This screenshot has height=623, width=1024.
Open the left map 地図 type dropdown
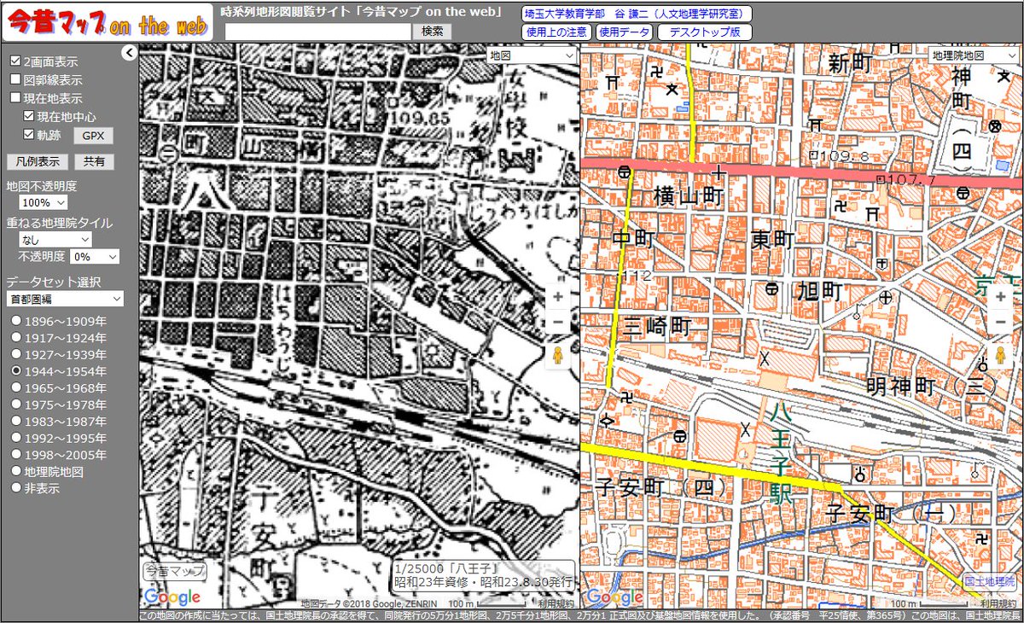[532, 55]
